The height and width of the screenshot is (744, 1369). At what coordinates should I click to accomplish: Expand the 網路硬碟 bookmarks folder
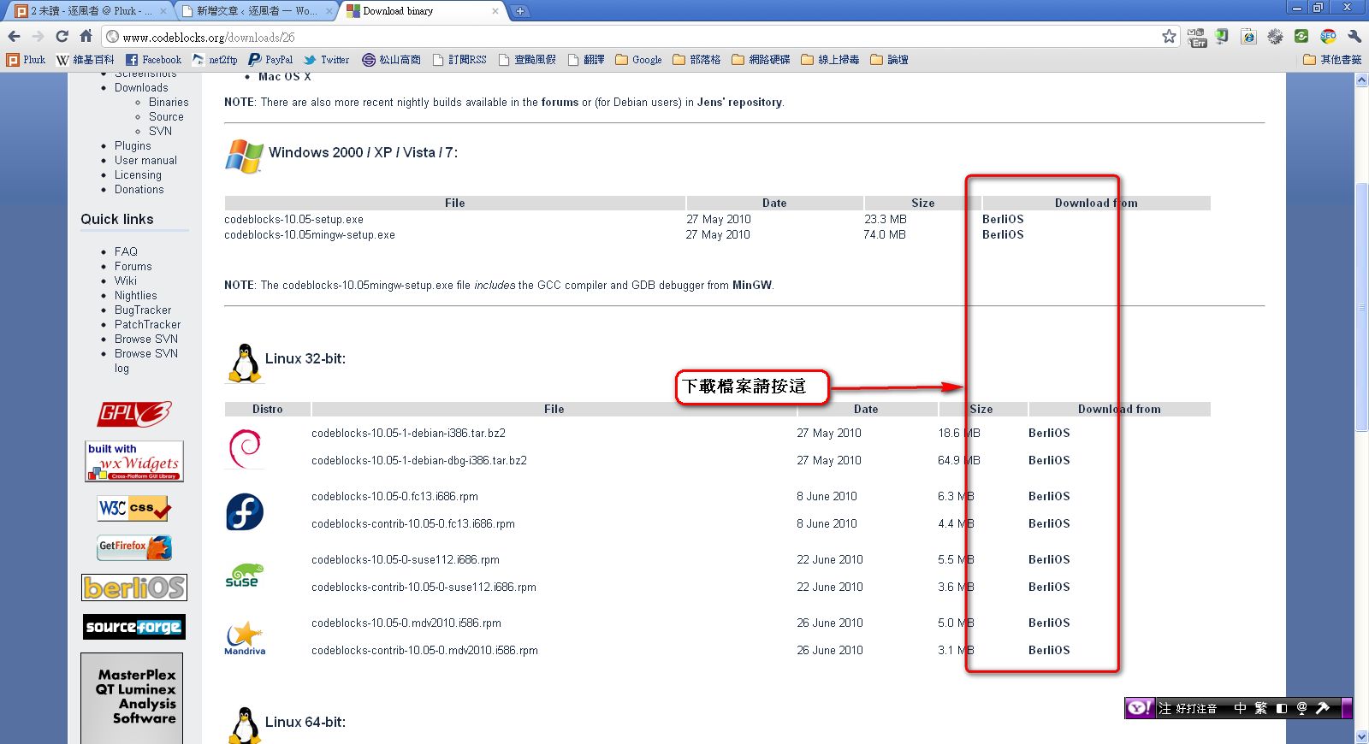click(x=761, y=59)
